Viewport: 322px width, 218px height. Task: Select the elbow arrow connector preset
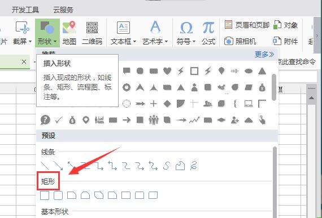pyautogui.click(x=99, y=166)
